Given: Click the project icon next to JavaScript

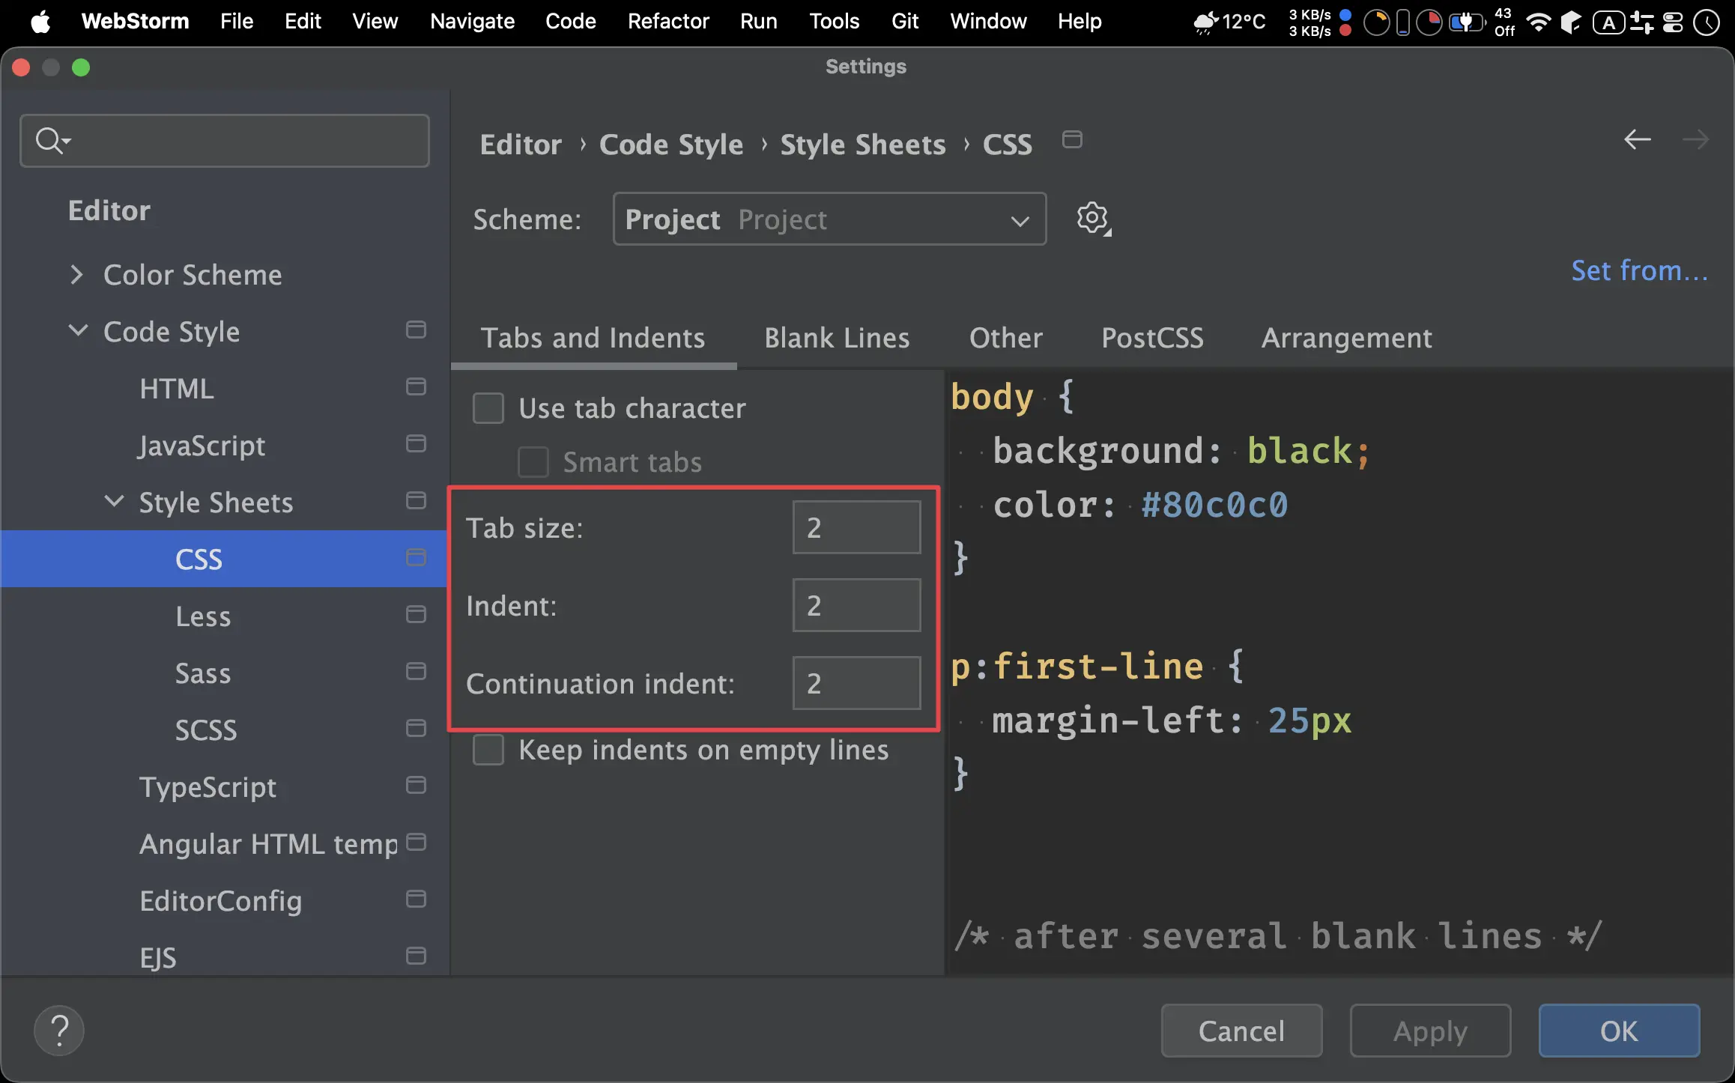Looking at the screenshot, I should pyautogui.click(x=416, y=444).
